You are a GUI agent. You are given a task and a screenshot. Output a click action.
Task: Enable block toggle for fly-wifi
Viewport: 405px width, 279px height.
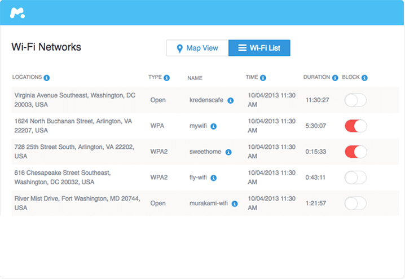(356, 178)
